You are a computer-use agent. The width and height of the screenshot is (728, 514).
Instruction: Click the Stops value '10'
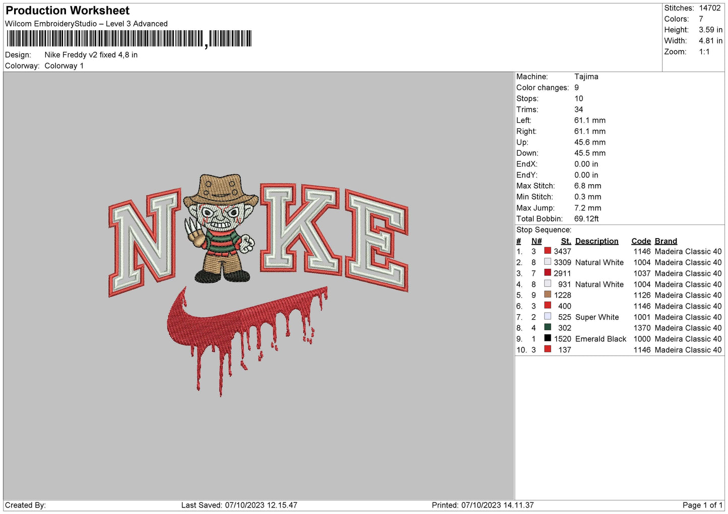coord(579,99)
